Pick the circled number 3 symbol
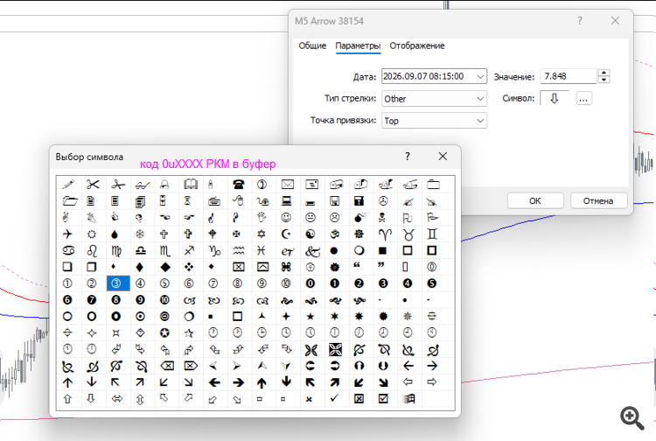 pos(116,283)
